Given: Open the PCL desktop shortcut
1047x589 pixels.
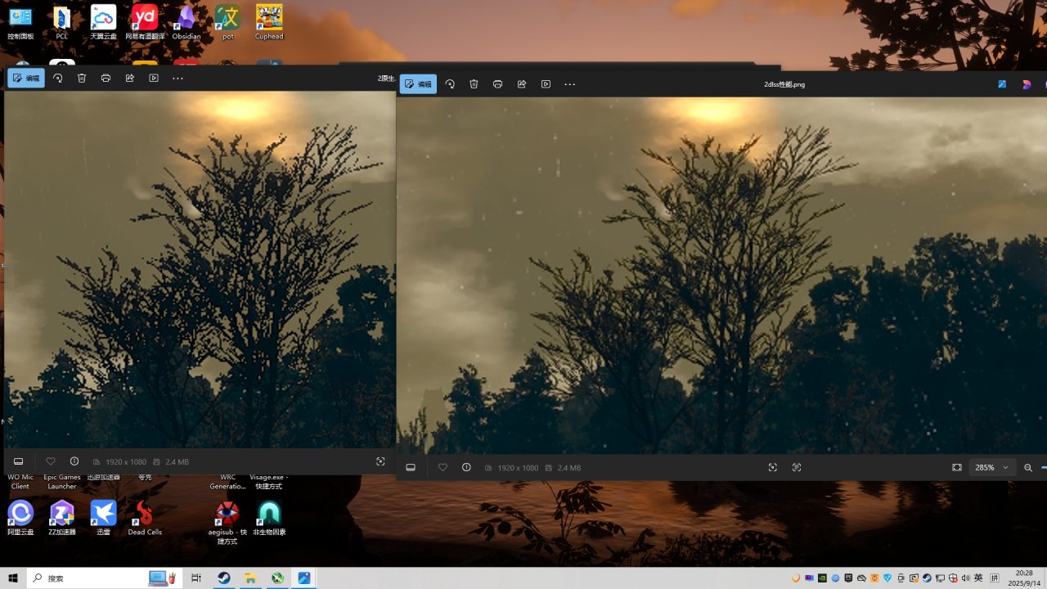Looking at the screenshot, I should pyautogui.click(x=62, y=22).
